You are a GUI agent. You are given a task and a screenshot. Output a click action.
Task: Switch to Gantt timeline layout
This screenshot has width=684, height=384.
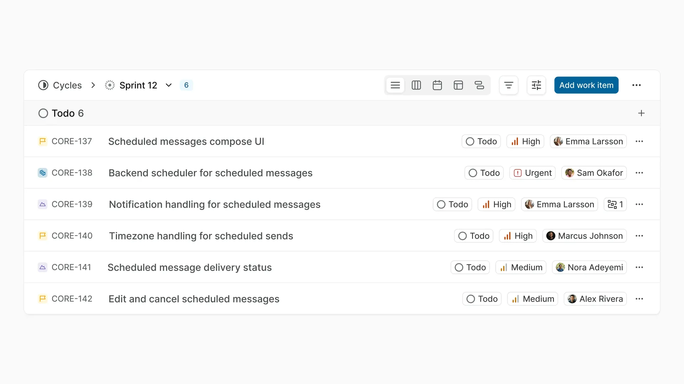click(x=479, y=85)
